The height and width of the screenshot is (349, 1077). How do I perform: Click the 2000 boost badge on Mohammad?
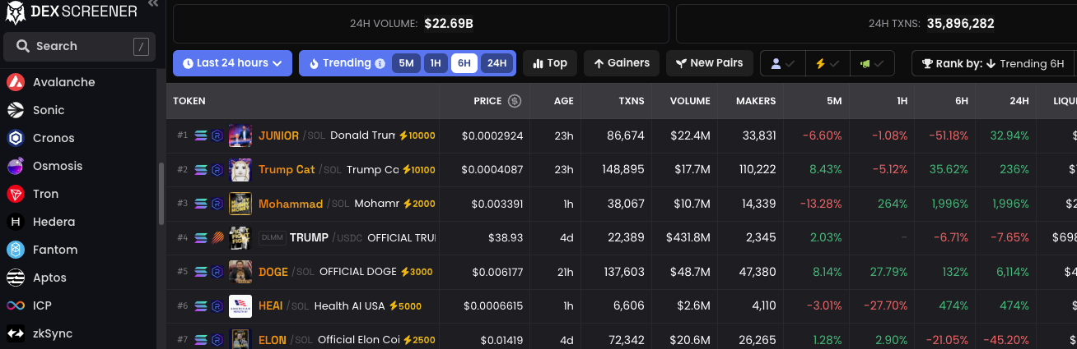coord(418,204)
